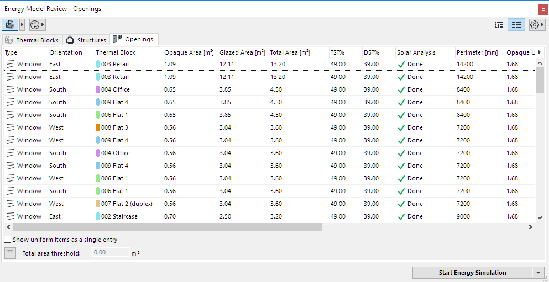Viewport: 549px width, 282px height.
Task: Click the total area value 3.20
Action: click(276, 216)
